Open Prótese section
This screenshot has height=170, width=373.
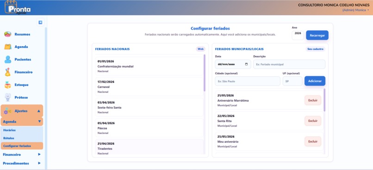coord(21,97)
